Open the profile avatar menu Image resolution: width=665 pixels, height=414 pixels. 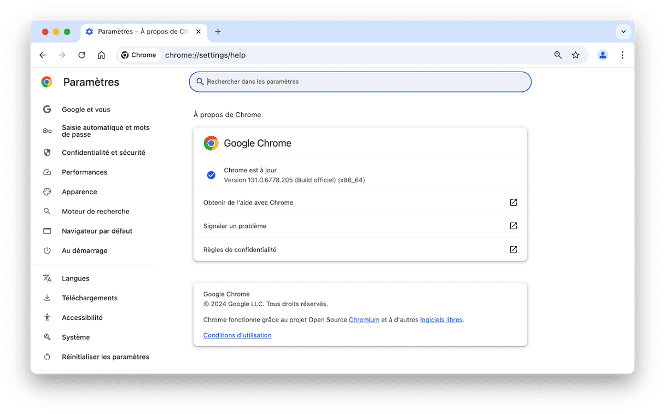pos(603,55)
